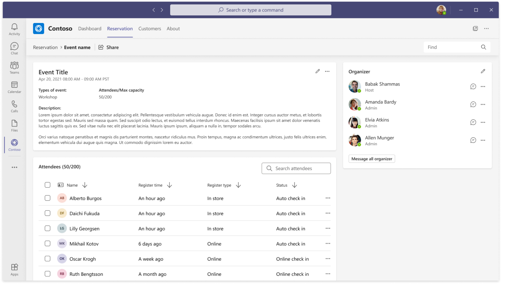
Task: Pop out the app tab
Action: click(475, 28)
